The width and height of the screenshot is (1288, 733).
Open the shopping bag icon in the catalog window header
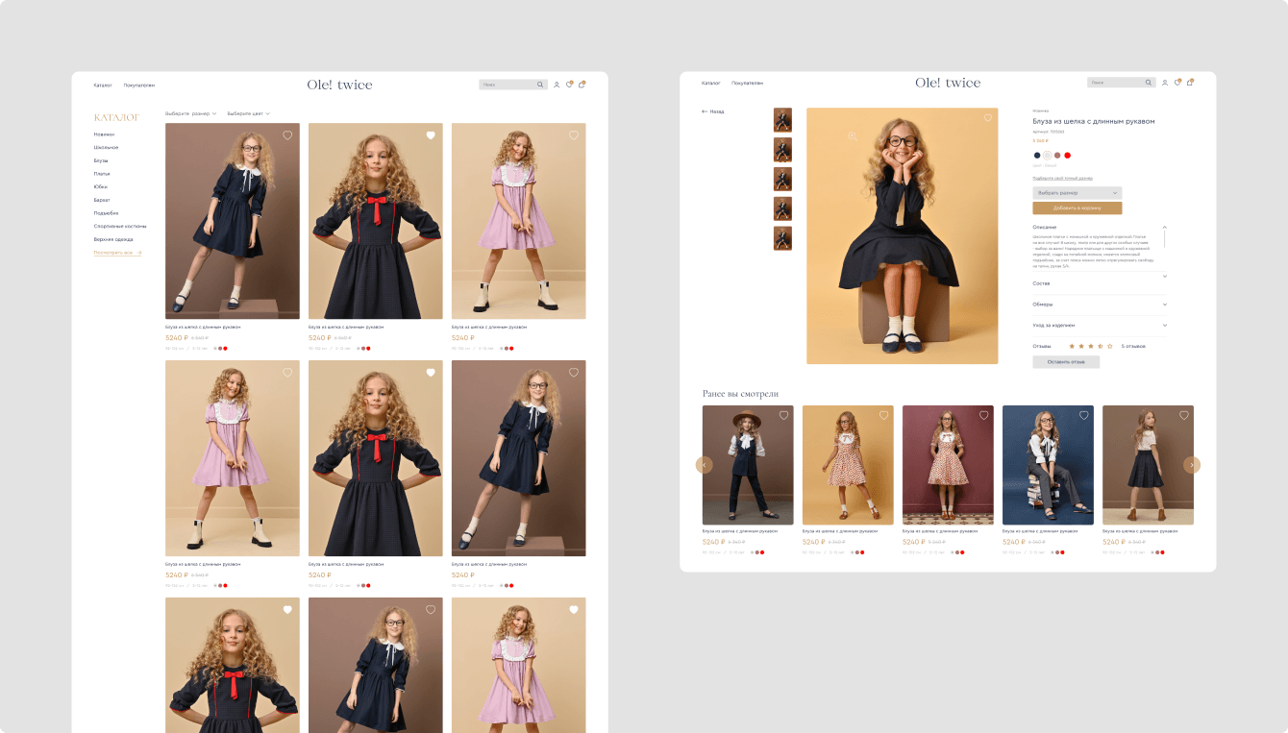click(x=582, y=85)
